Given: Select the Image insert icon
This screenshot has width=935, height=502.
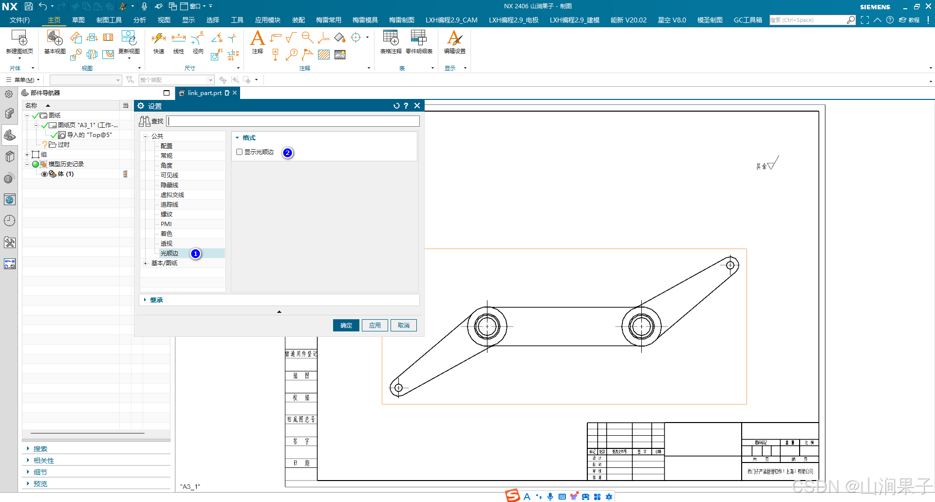Looking at the screenshot, I should click(340, 55).
